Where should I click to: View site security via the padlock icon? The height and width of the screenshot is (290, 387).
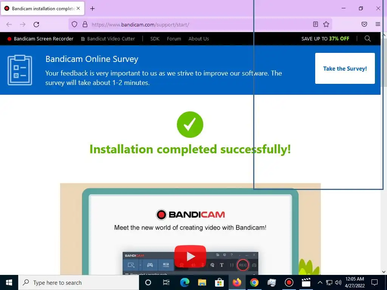click(85, 24)
